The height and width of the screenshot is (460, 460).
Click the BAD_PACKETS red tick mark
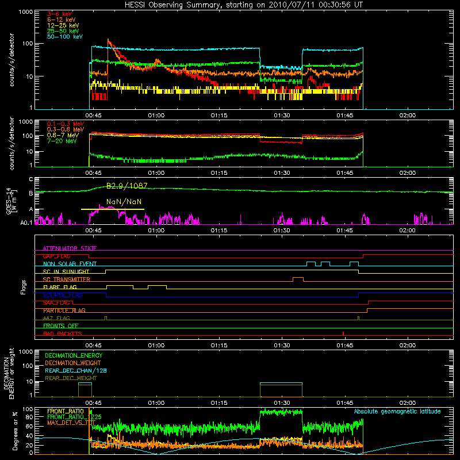343,333
